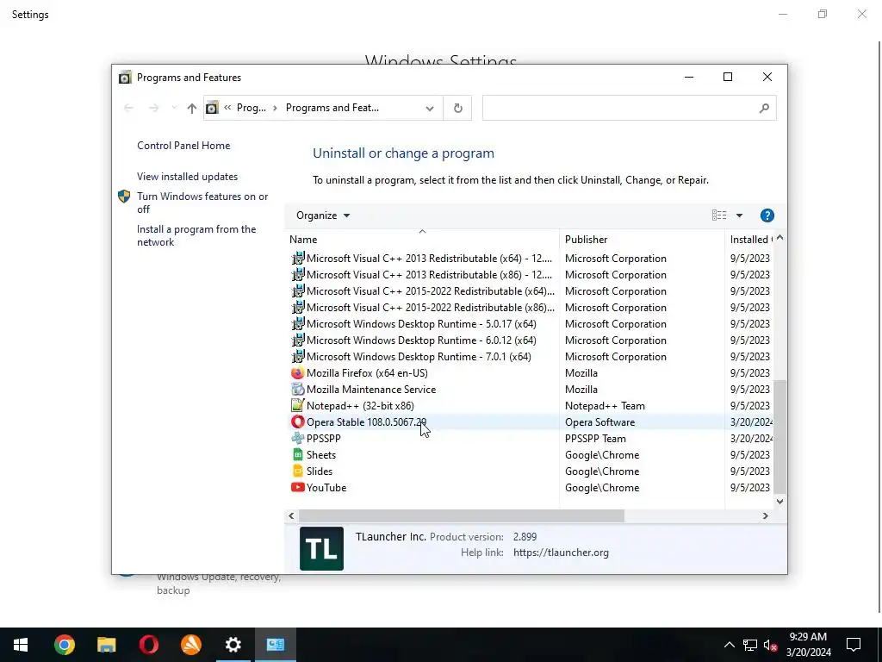Click the Opera Stable program icon in list
The height and width of the screenshot is (662, 882).
coord(297,422)
